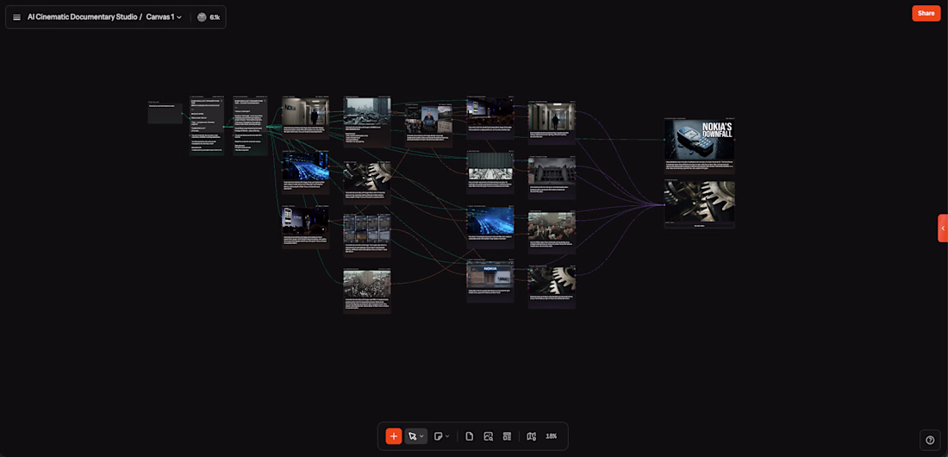Click the orange Share button
The width and height of the screenshot is (948, 457).
[x=926, y=13]
